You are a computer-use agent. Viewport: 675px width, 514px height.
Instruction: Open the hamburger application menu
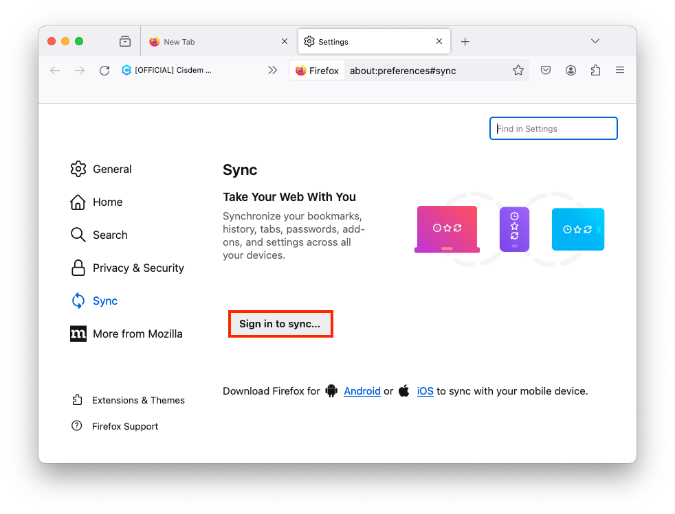click(620, 70)
